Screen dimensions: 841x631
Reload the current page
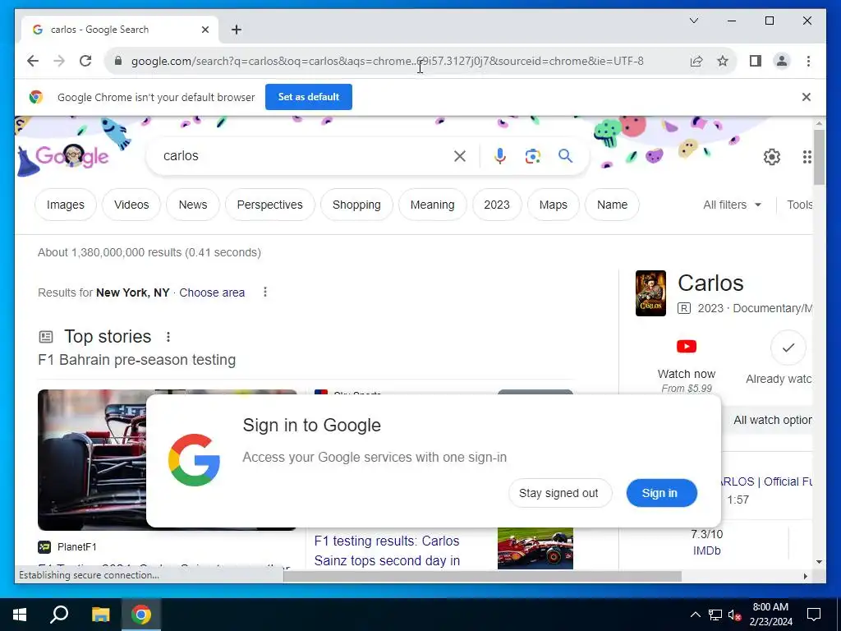[85, 61]
